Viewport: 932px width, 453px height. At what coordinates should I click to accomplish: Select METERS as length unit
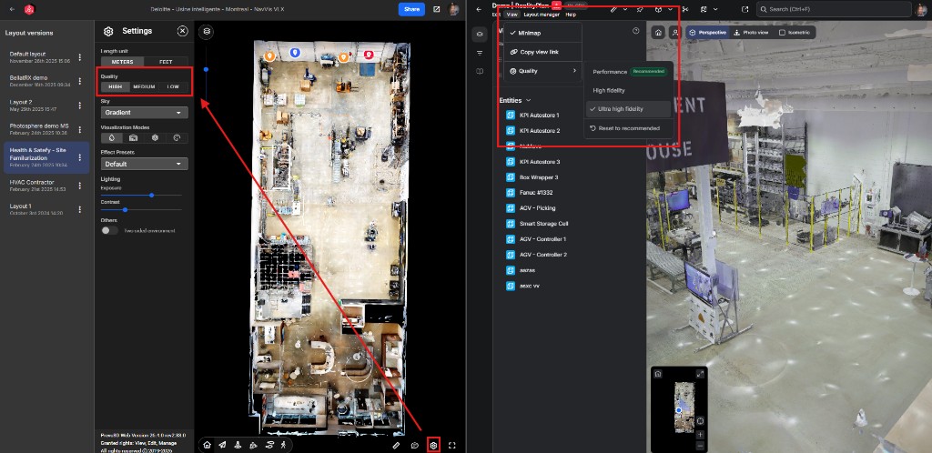pyautogui.click(x=123, y=62)
